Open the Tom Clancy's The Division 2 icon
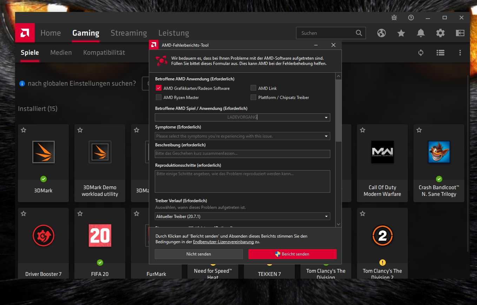477x305 pixels. (383, 236)
